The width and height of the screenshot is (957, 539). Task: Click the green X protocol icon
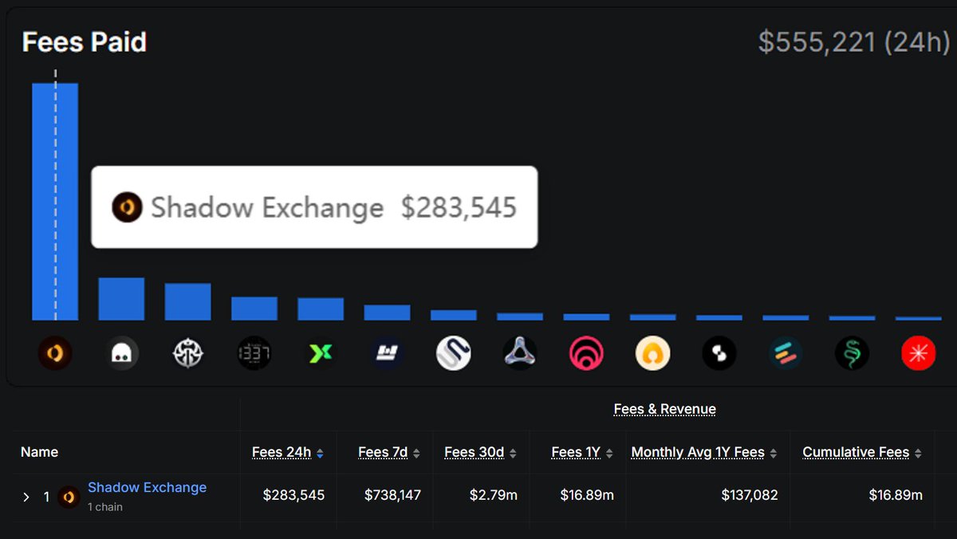(x=321, y=352)
